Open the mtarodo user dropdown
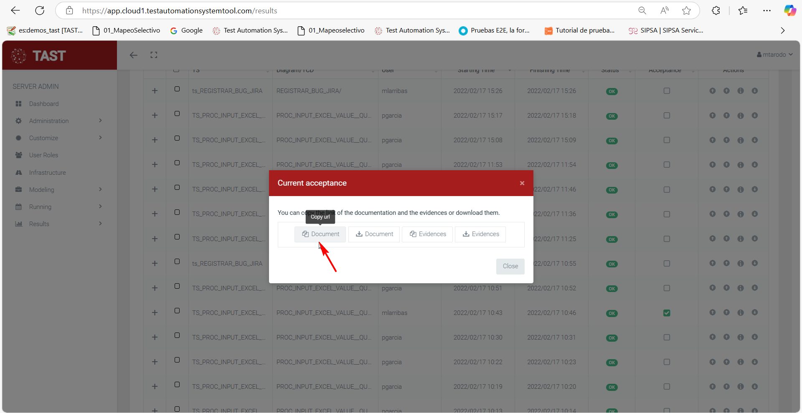This screenshot has width=802, height=413. [x=774, y=55]
